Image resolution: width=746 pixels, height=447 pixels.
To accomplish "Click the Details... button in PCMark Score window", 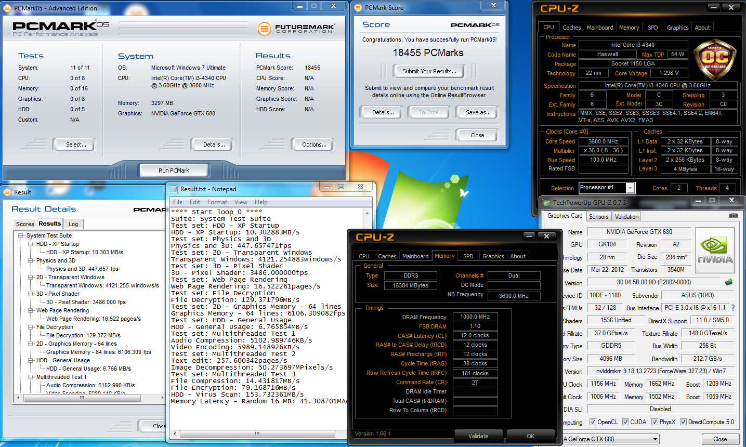I will pos(383,112).
